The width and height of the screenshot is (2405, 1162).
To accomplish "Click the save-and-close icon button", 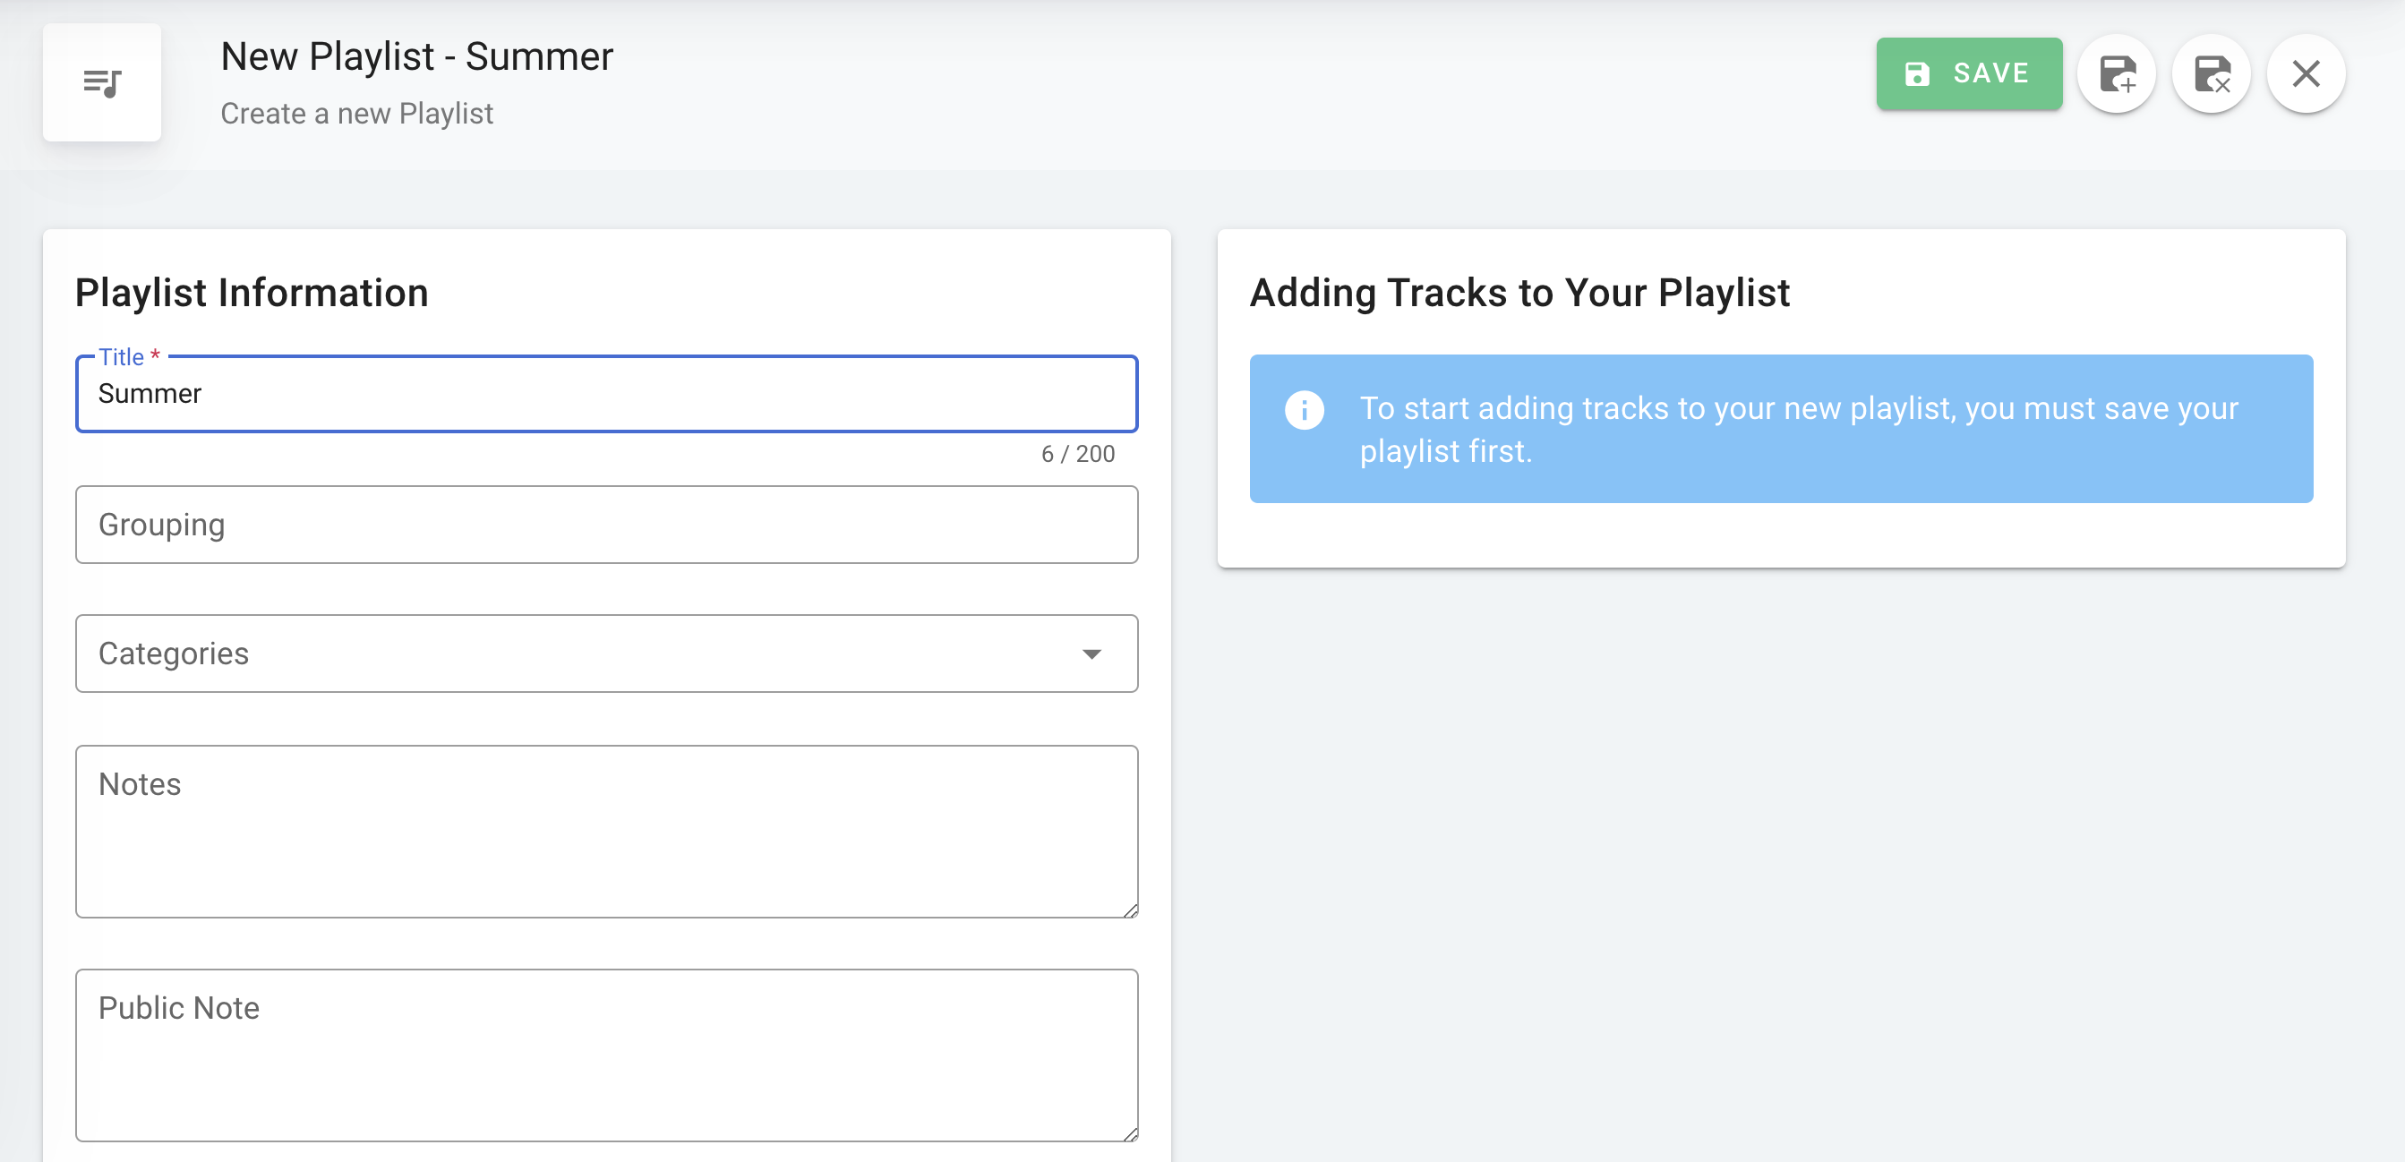I will point(2211,73).
